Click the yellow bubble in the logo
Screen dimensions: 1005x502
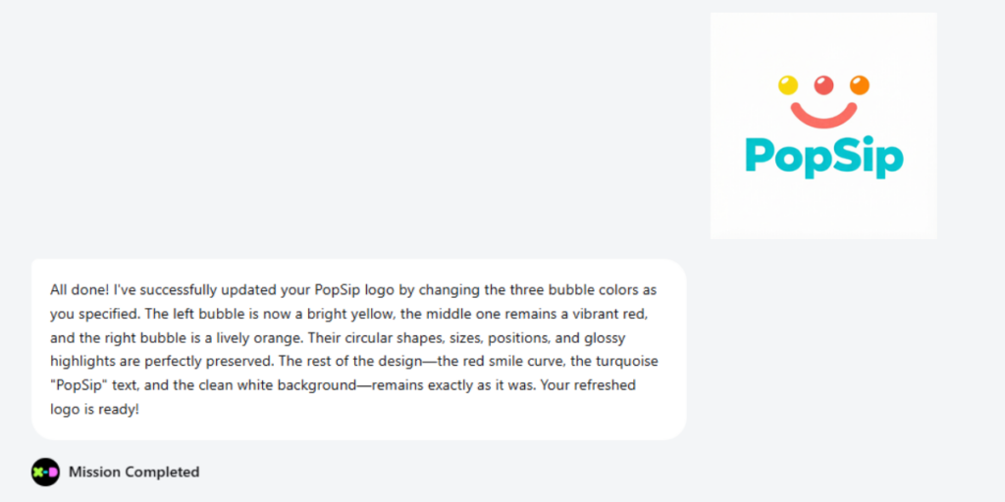click(788, 85)
